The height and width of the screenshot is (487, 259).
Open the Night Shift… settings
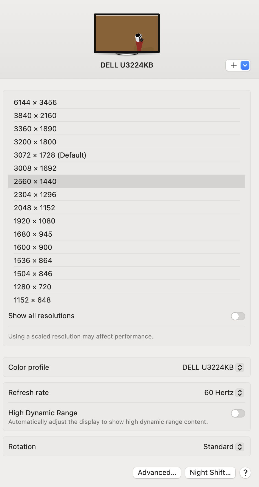[210, 473]
